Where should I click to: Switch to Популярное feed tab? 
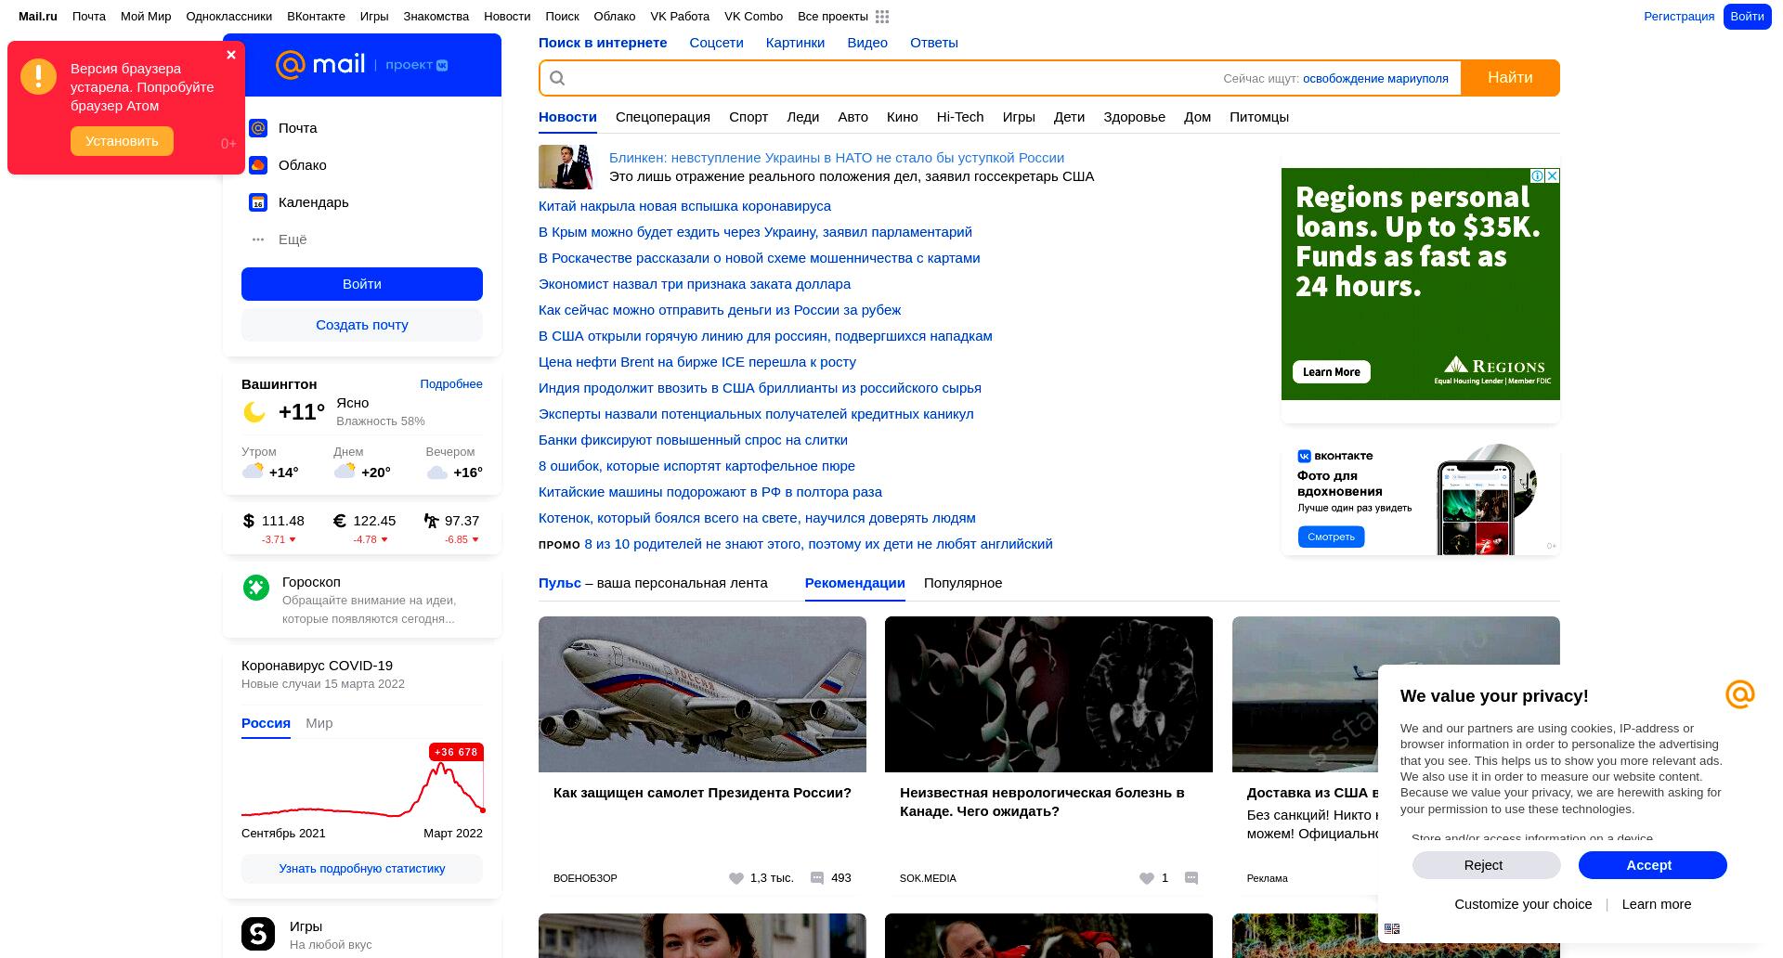tap(963, 583)
